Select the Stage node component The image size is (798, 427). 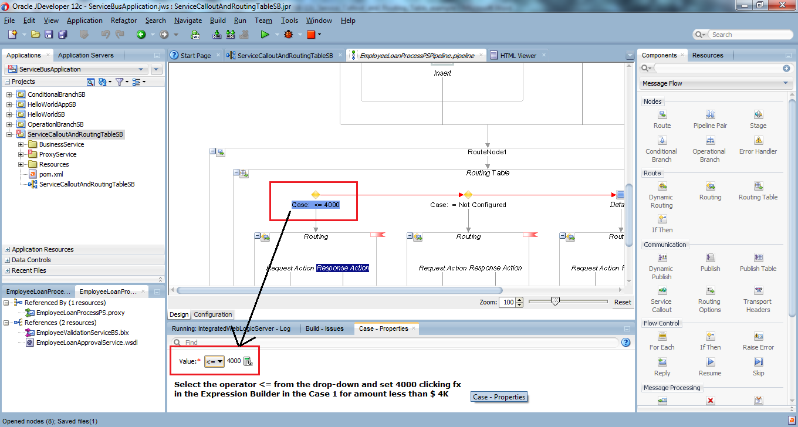[x=758, y=119]
